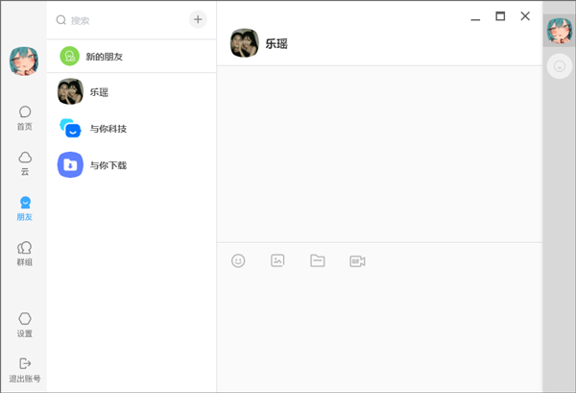This screenshot has height=393, width=576.
Task: Click the send file folder icon
Action: [318, 260]
